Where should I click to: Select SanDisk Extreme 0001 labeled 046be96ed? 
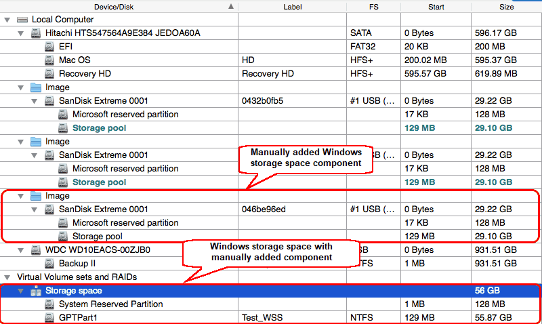click(x=103, y=209)
